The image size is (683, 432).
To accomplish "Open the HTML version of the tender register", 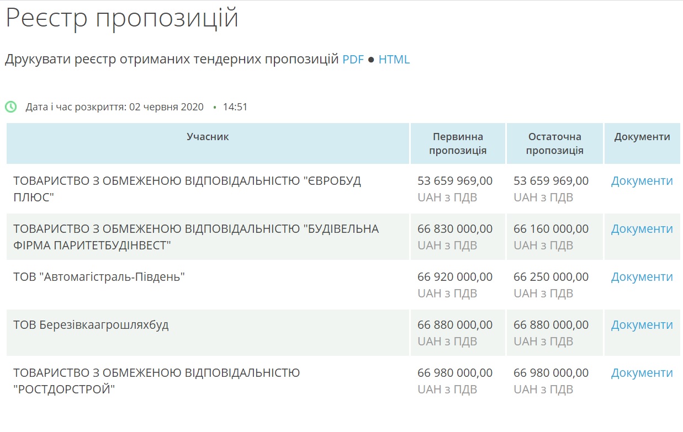I will pyautogui.click(x=394, y=60).
